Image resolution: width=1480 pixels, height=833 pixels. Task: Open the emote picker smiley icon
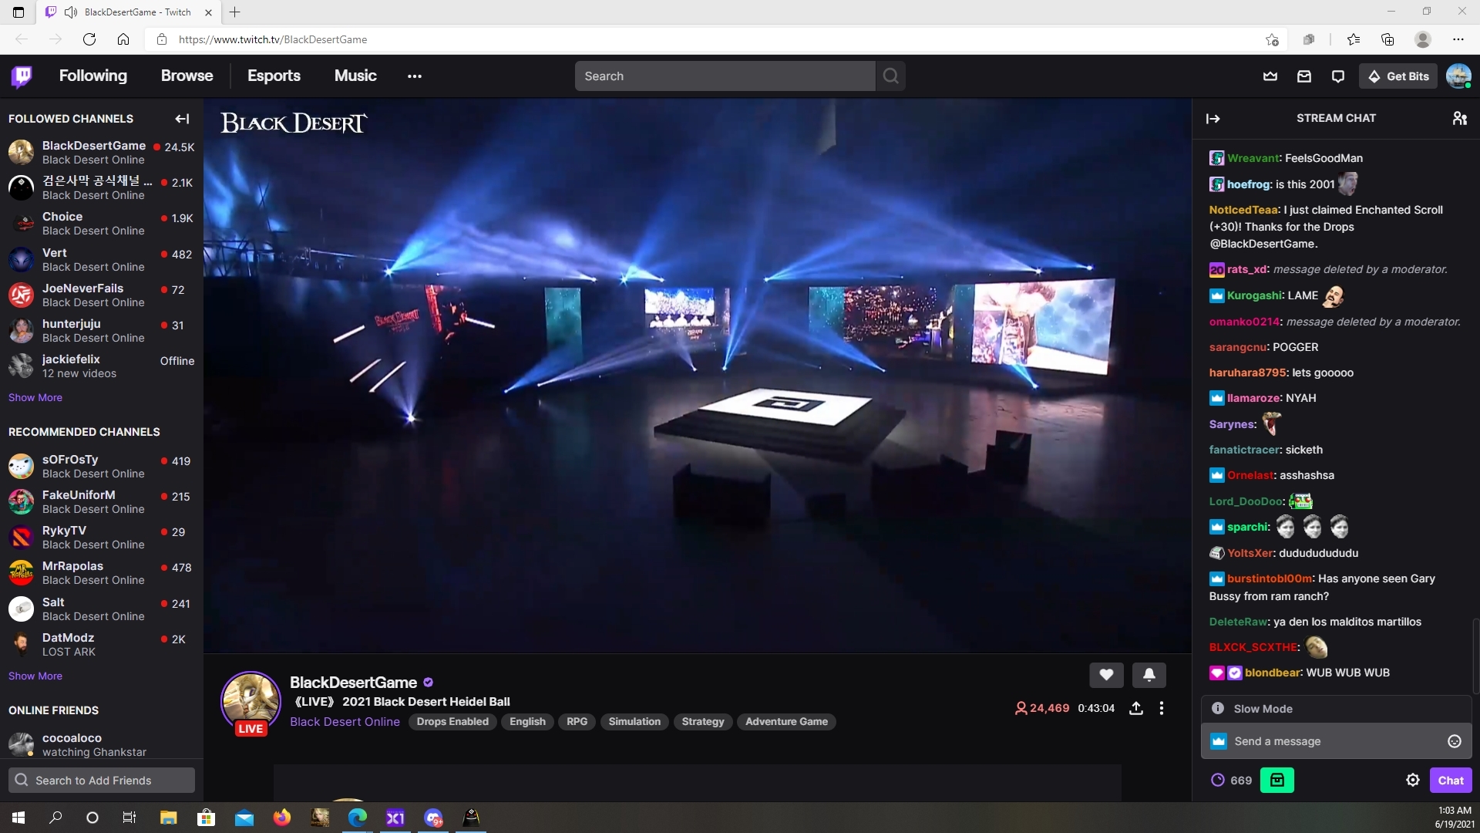click(x=1455, y=741)
